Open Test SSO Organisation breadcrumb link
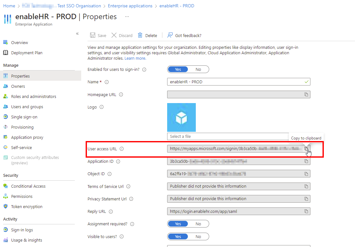This screenshot has height=247, width=355. pyautogui.click(x=79, y=6)
